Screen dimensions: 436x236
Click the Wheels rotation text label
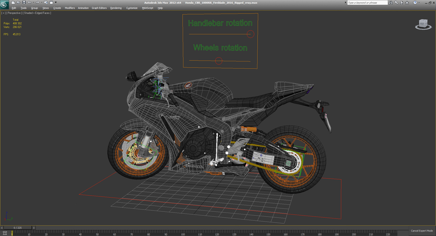coord(220,48)
